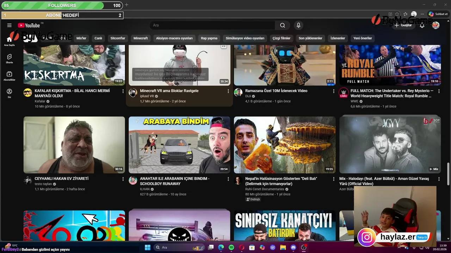Select the Minecraft filter chip
The width and height of the screenshot is (451, 253).
click(141, 38)
